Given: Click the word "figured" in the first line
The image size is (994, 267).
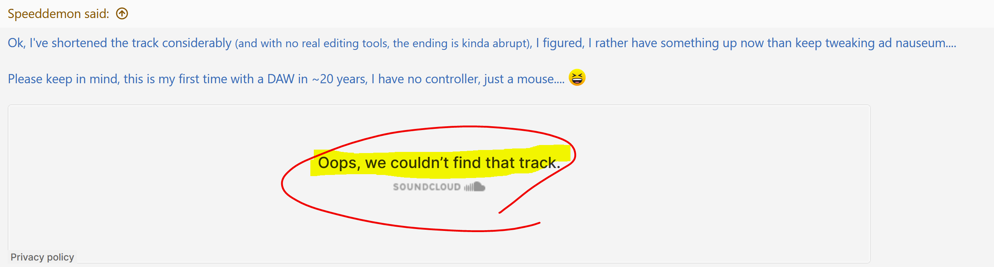Looking at the screenshot, I should pyautogui.click(x=563, y=43).
